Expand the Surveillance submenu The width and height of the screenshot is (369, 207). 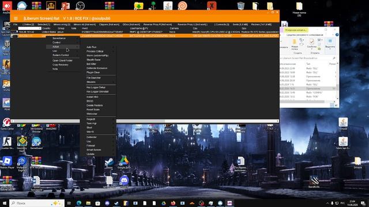pos(63,39)
